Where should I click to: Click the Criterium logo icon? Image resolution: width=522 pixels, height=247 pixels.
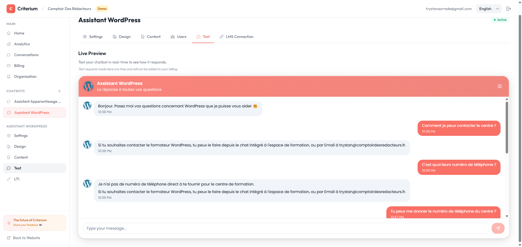pos(11,9)
